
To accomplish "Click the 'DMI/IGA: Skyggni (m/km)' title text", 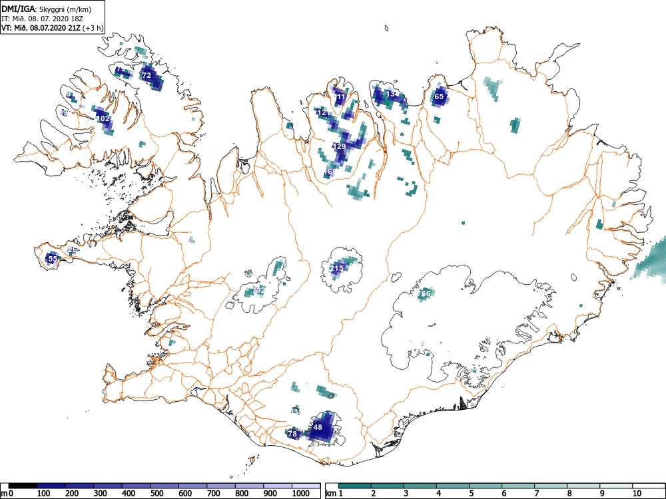I will coord(47,9).
